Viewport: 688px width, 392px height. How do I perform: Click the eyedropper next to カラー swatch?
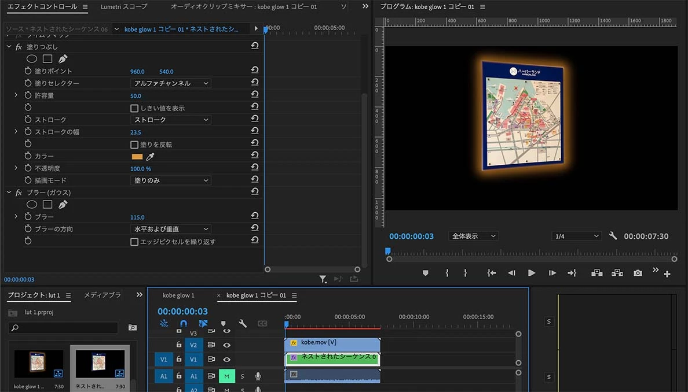click(x=150, y=156)
